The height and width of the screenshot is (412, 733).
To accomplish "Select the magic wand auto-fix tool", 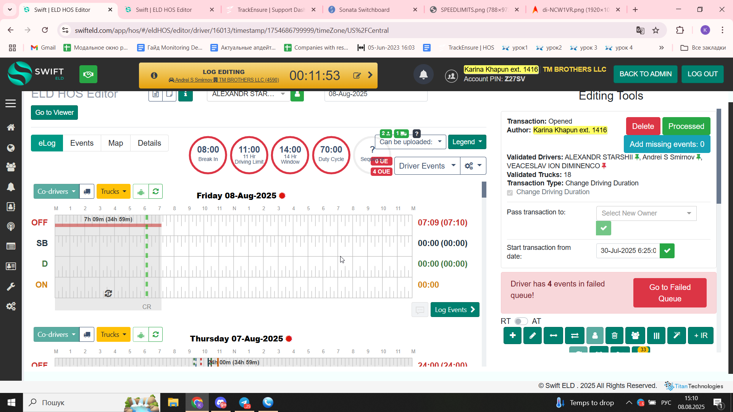I will tap(676, 336).
